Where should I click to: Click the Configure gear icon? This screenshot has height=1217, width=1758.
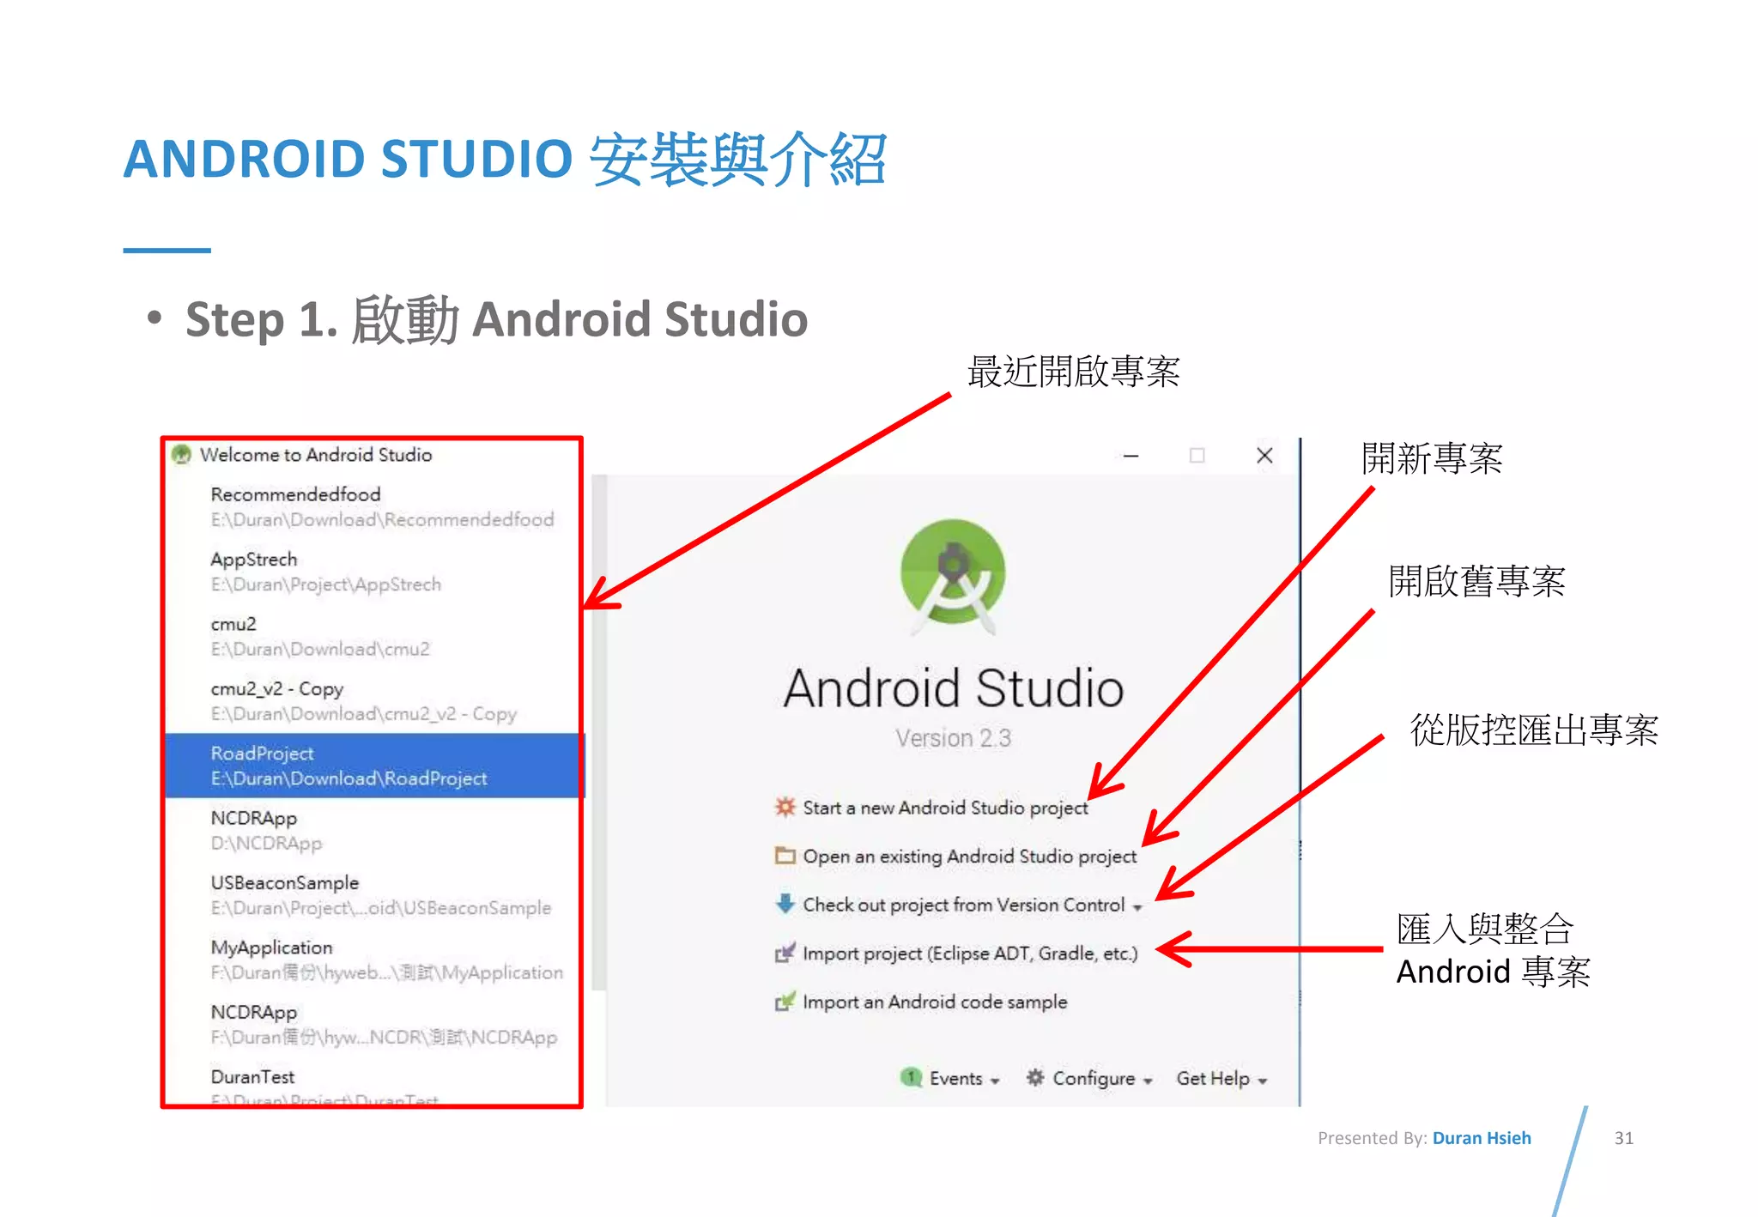click(1035, 1077)
